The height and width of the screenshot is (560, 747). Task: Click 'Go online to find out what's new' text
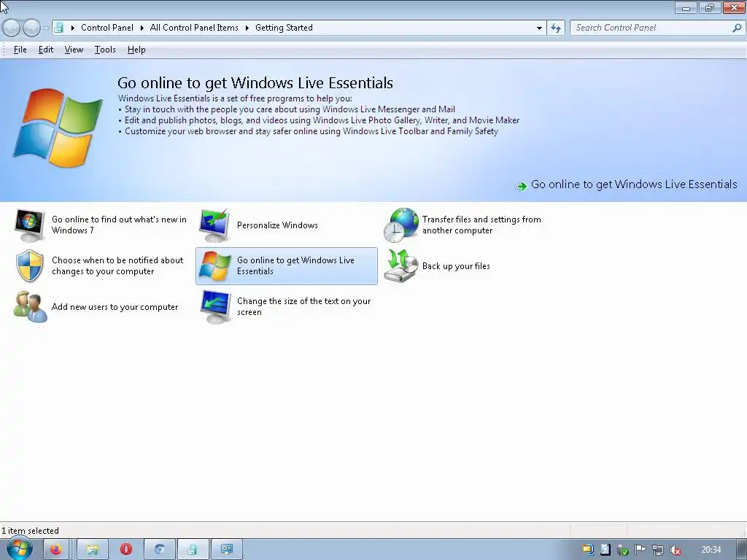coord(119,225)
